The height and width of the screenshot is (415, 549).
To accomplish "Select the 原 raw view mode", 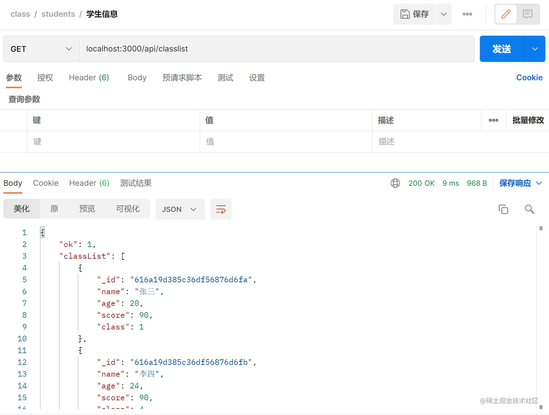I will point(54,209).
